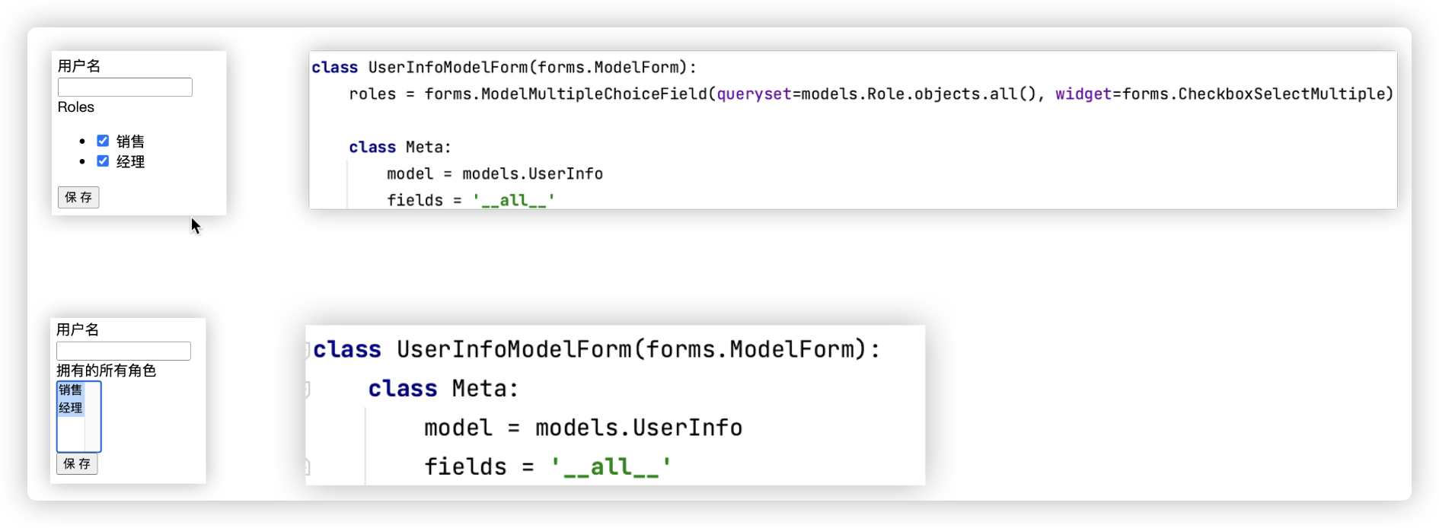Collapse the UserInfoModelForm class fold marker in lower code
Screen dimensions: 1439x528
point(307,350)
